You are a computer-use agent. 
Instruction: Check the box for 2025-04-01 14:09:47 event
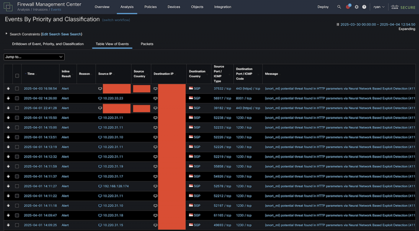[x=17, y=215]
